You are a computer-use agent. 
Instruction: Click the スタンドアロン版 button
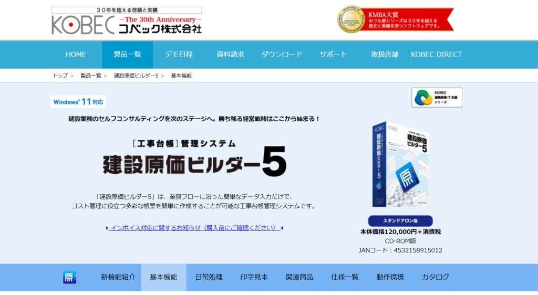pos(400,221)
